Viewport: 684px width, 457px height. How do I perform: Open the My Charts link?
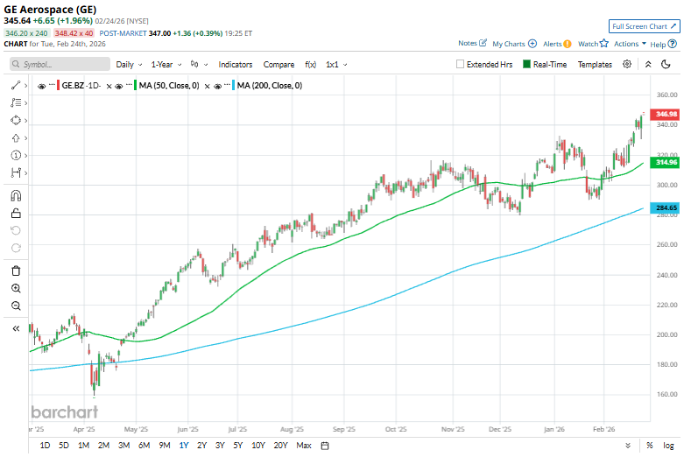[514, 43]
